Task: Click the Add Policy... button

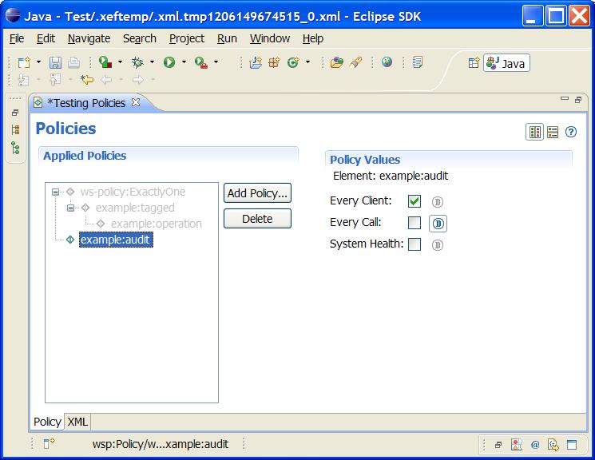Action: click(257, 193)
